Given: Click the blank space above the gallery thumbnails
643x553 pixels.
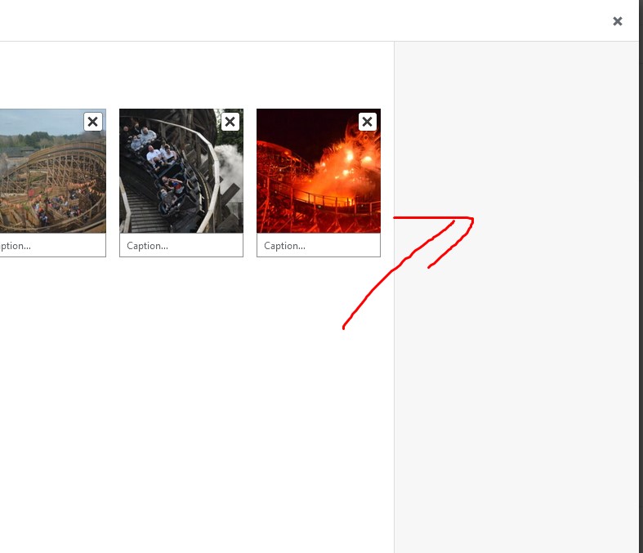Looking at the screenshot, I should 197,74.
